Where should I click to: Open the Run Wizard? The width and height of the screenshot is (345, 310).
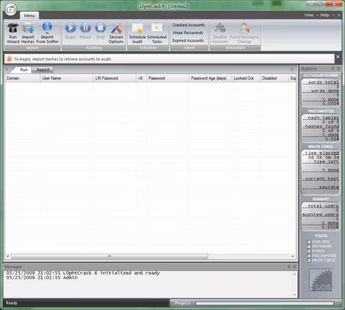pyautogui.click(x=13, y=33)
